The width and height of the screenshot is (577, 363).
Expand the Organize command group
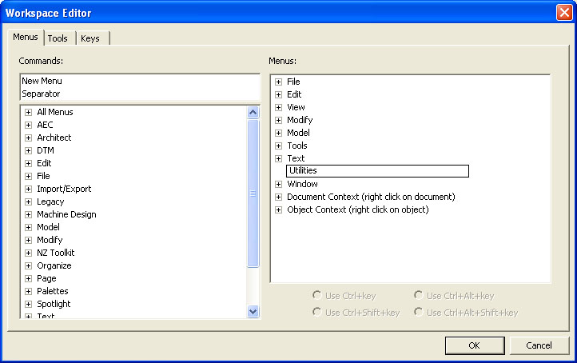(x=28, y=265)
